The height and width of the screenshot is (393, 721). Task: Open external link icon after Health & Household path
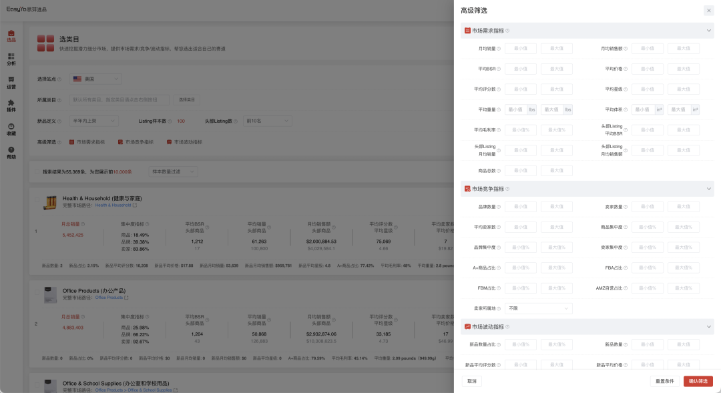coord(135,206)
